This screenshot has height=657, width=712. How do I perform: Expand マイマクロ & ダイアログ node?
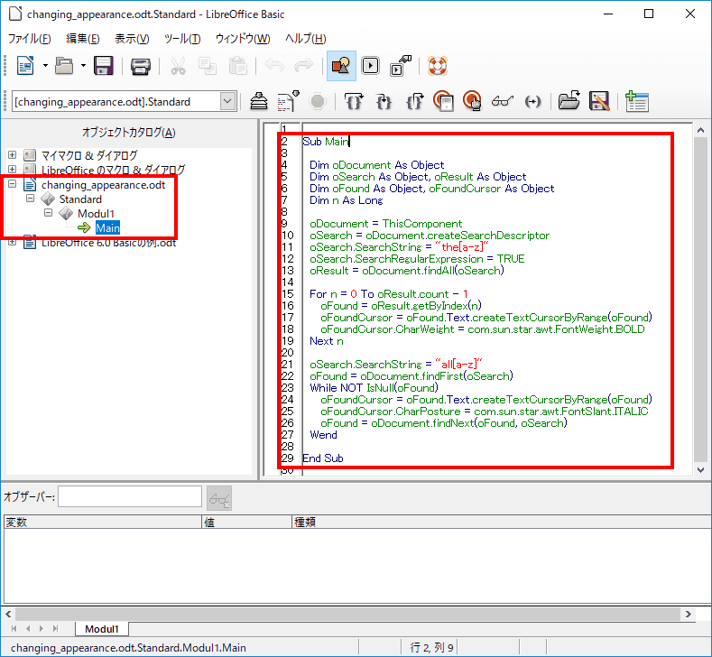[13, 155]
